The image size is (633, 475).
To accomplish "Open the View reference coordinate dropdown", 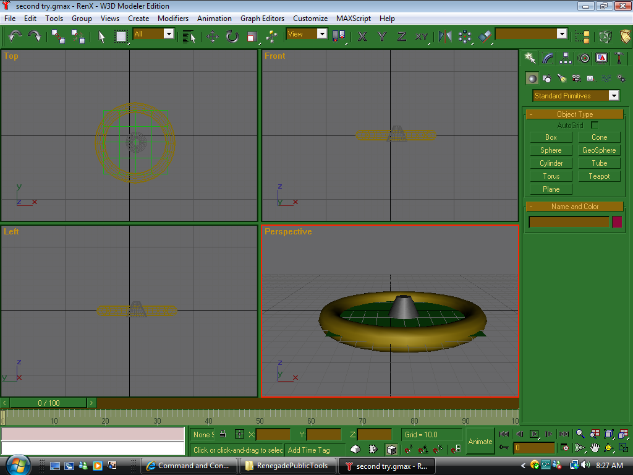I will tap(322, 34).
